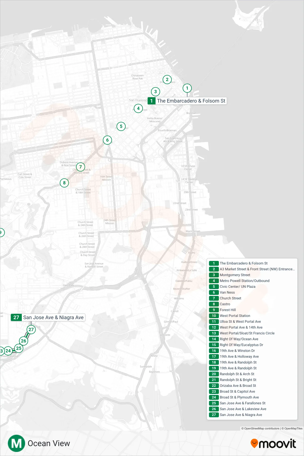Viewport: 304px width, 456px height.
Task: Select legend row Orizaba Ave & Broad St
Action: pos(252,386)
